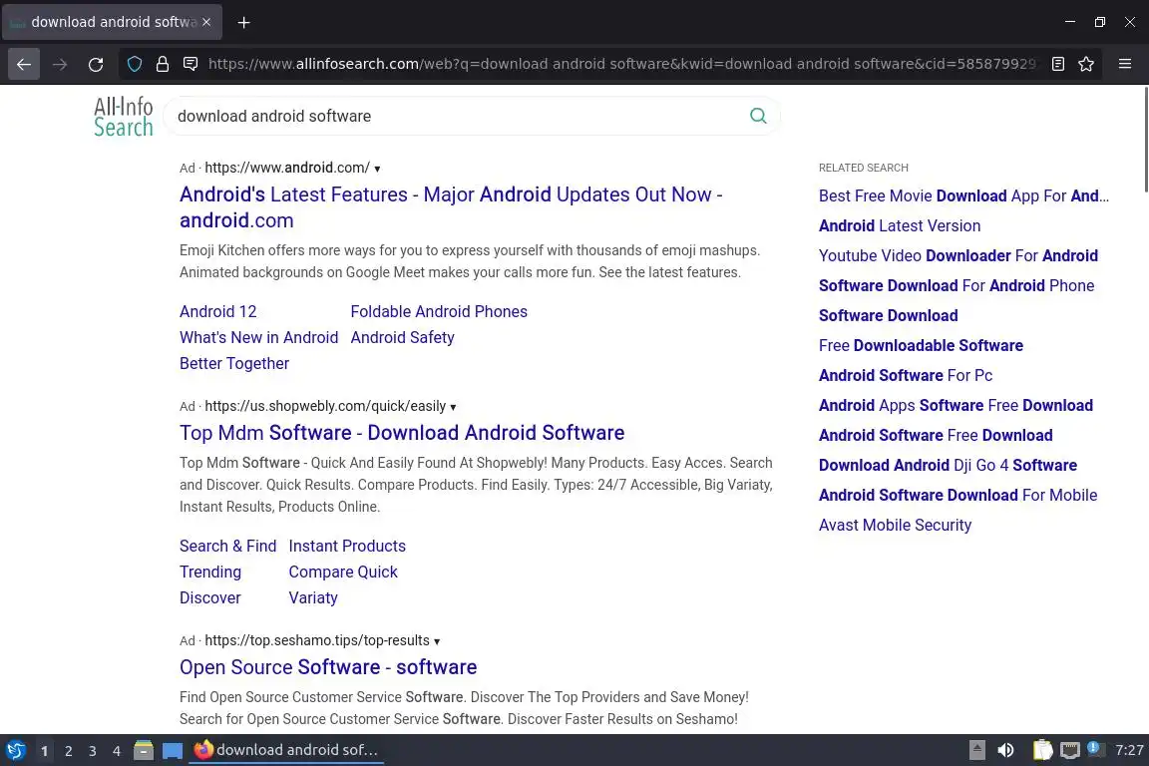
Task: Select Avast Mobile Security related search
Action: (895, 526)
